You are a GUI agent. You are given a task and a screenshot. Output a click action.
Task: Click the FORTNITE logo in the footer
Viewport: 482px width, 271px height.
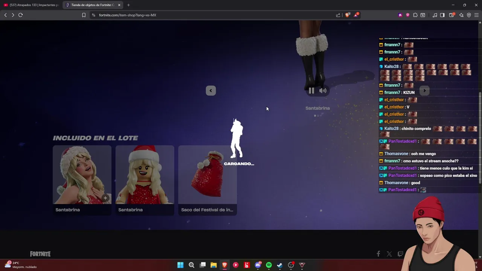point(40,254)
